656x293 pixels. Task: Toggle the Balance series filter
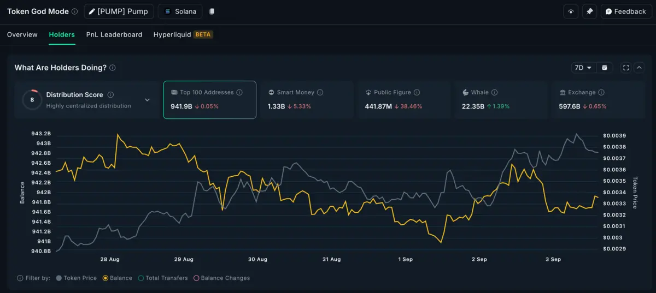click(x=117, y=278)
